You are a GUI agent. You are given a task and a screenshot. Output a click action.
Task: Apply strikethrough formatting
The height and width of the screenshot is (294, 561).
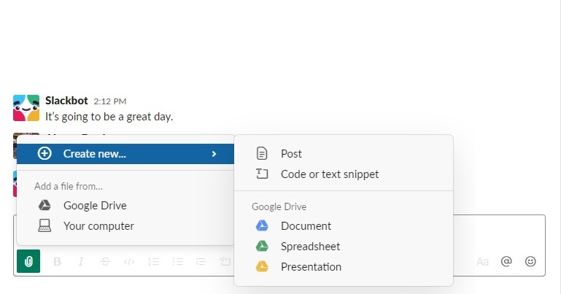click(x=105, y=262)
